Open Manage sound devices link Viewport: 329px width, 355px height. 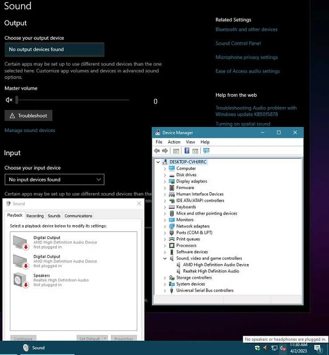coord(30,130)
